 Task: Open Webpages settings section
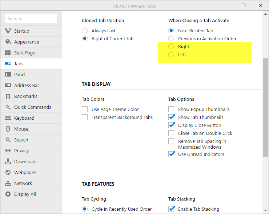31,172
